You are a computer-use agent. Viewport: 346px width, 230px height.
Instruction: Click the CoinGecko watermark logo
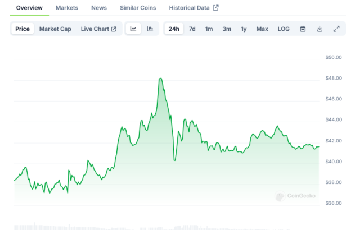[x=295, y=196]
